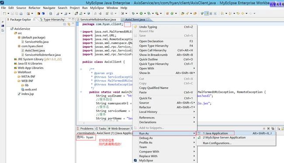284x163 pixels.
Task: Toggle Link with Editor in Package Explorer
Action: 69,24
